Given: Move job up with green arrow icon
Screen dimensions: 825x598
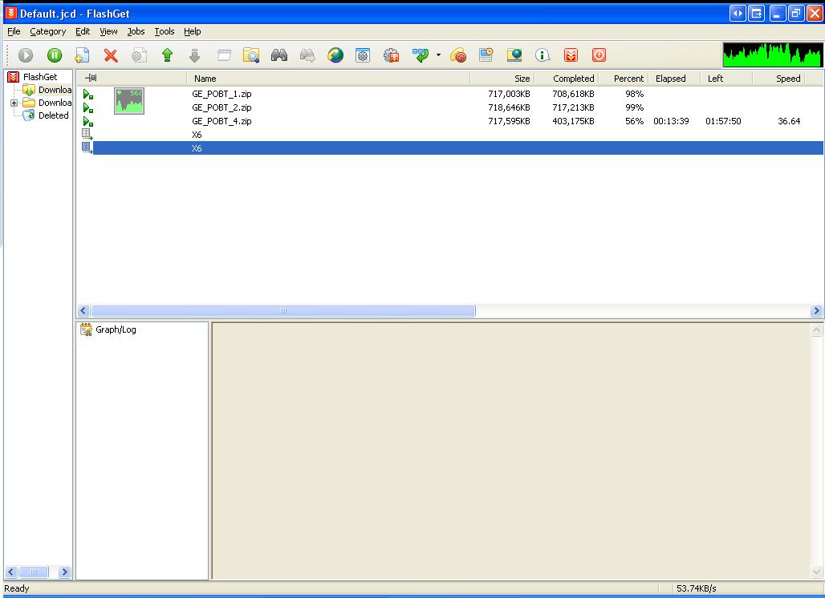Looking at the screenshot, I should tap(167, 55).
